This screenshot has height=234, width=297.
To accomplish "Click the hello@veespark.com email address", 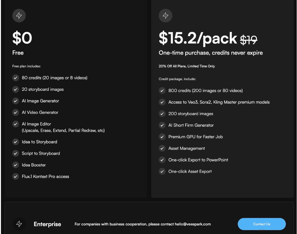I will (x=192, y=224).
